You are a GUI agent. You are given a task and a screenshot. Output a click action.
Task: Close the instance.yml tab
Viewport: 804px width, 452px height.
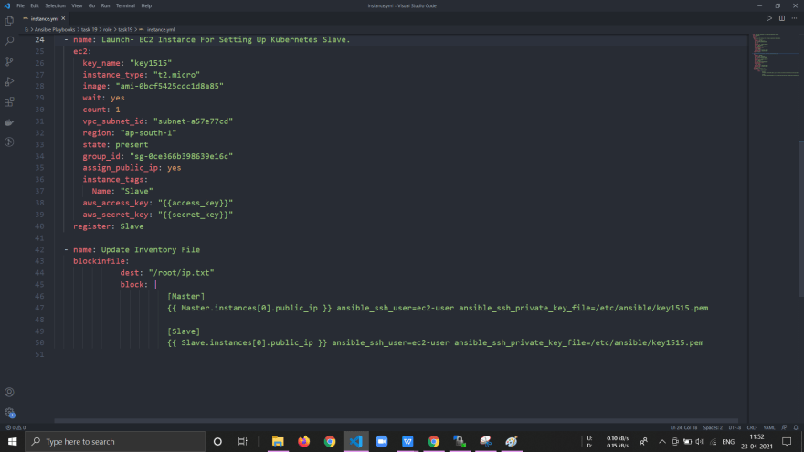pyautogui.click(x=63, y=18)
